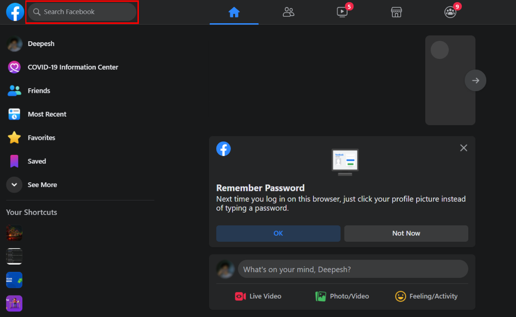516x317 pixels.
Task: Expand the See More sidebar section
Action: 42,185
